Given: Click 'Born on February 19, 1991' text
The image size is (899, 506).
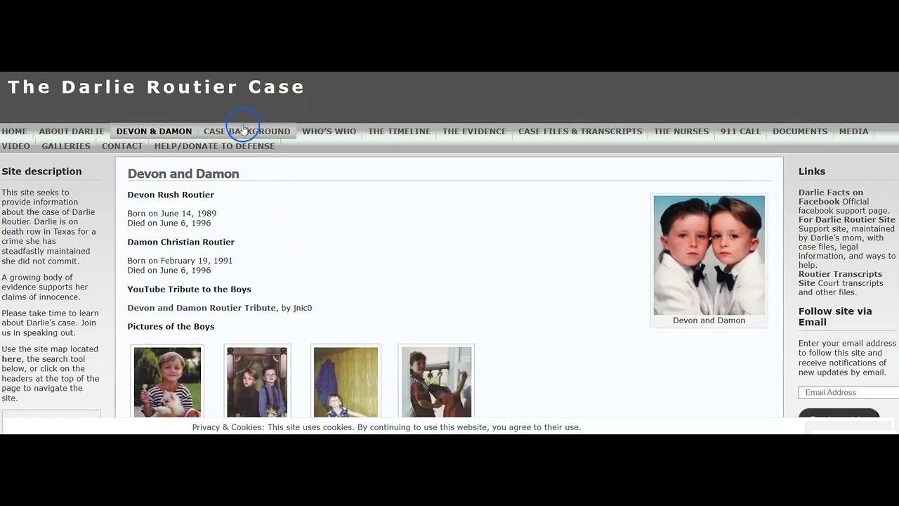Looking at the screenshot, I should 180,261.
